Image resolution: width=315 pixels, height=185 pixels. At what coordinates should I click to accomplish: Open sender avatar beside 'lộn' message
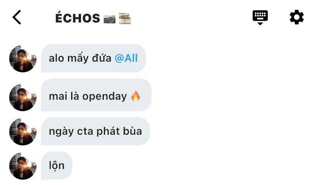[x=23, y=166]
